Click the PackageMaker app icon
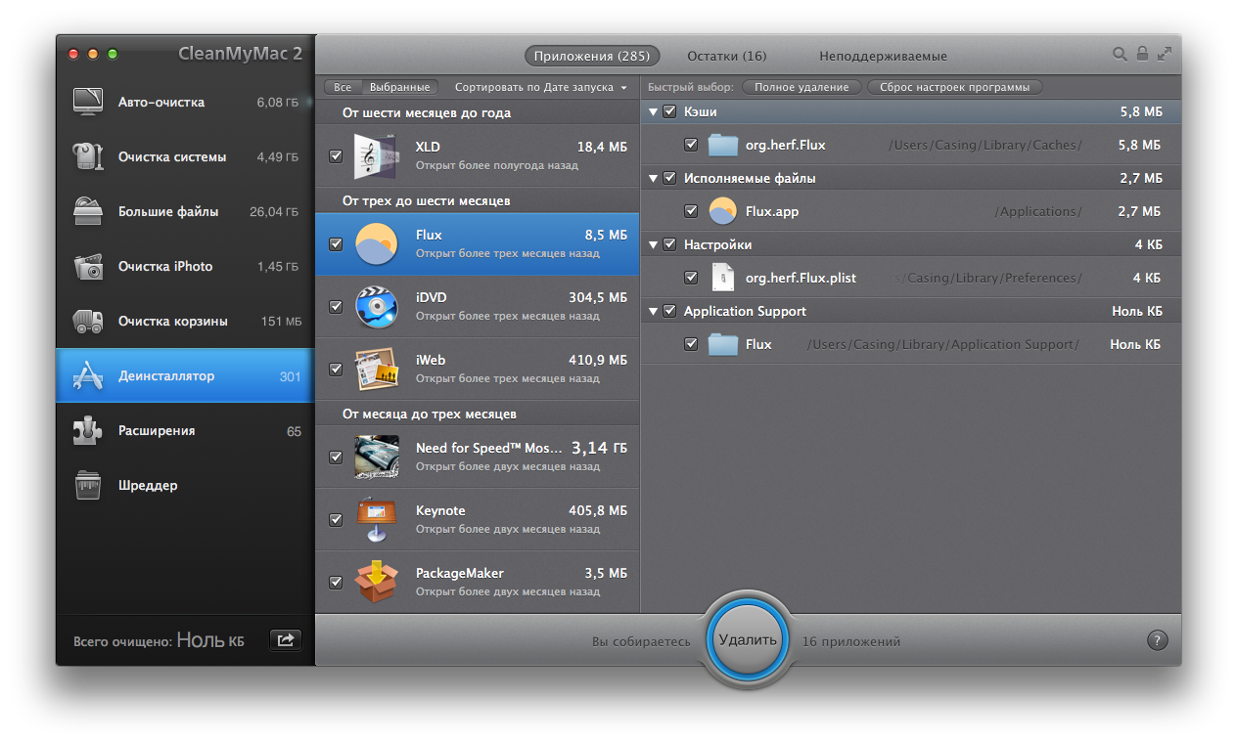 tap(376, 583)
